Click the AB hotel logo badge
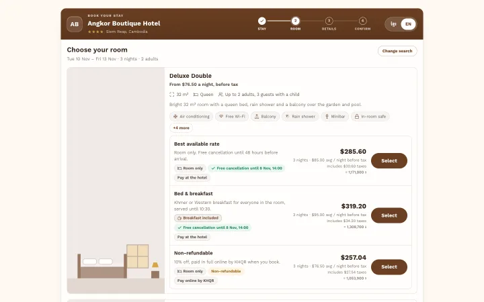 (75, 24)
